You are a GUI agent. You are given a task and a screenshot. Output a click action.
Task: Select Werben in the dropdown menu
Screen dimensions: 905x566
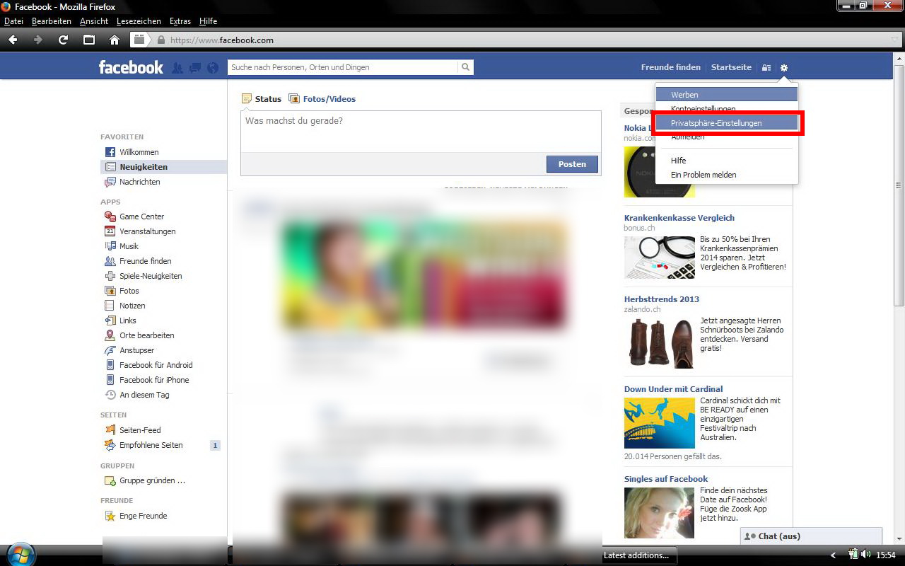727,95
